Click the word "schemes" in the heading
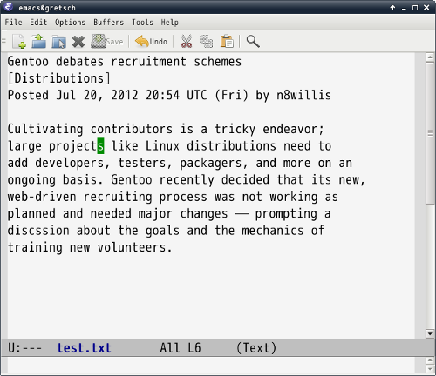Screen dimensions: 436x376 pyautogui.click(x=218, y=62)
